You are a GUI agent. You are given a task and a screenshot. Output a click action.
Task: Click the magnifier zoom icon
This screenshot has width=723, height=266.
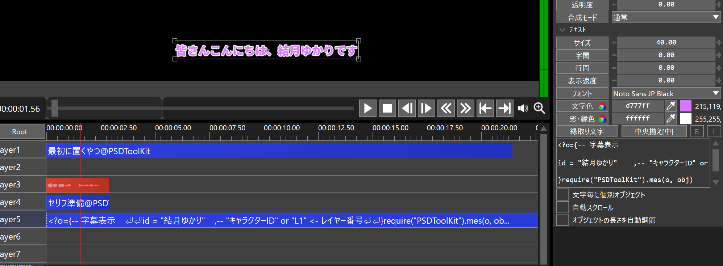pyautogui.click(x=539, y=108)
